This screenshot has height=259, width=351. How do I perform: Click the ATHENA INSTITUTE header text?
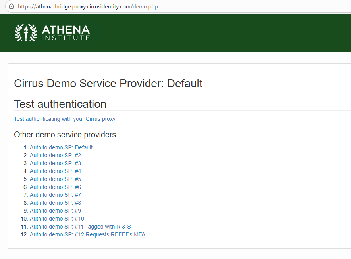pyautogui.click(x=66, y=33)
